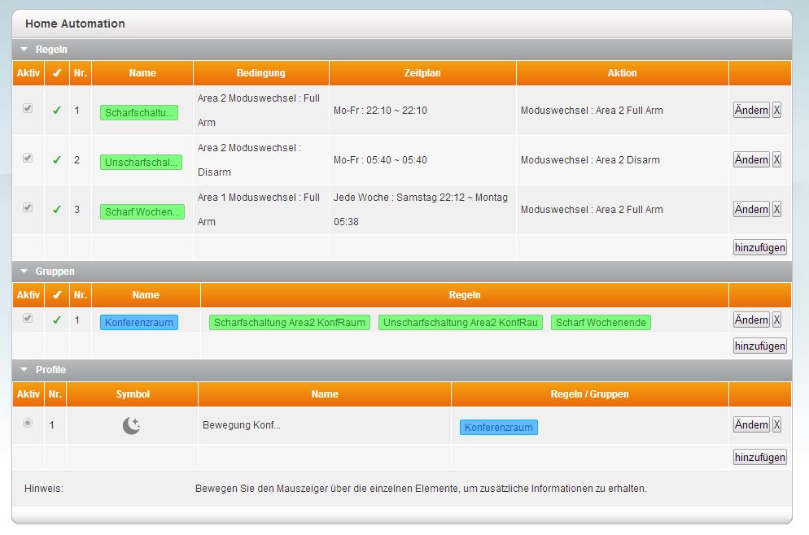Click the Zeitplan column header in Regeln
The height and width of the screenshot is (535, 809).
(422, 73)
